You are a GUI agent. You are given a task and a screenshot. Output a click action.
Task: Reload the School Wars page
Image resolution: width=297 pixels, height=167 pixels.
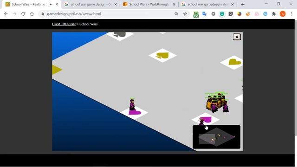(x=23, y=14)
